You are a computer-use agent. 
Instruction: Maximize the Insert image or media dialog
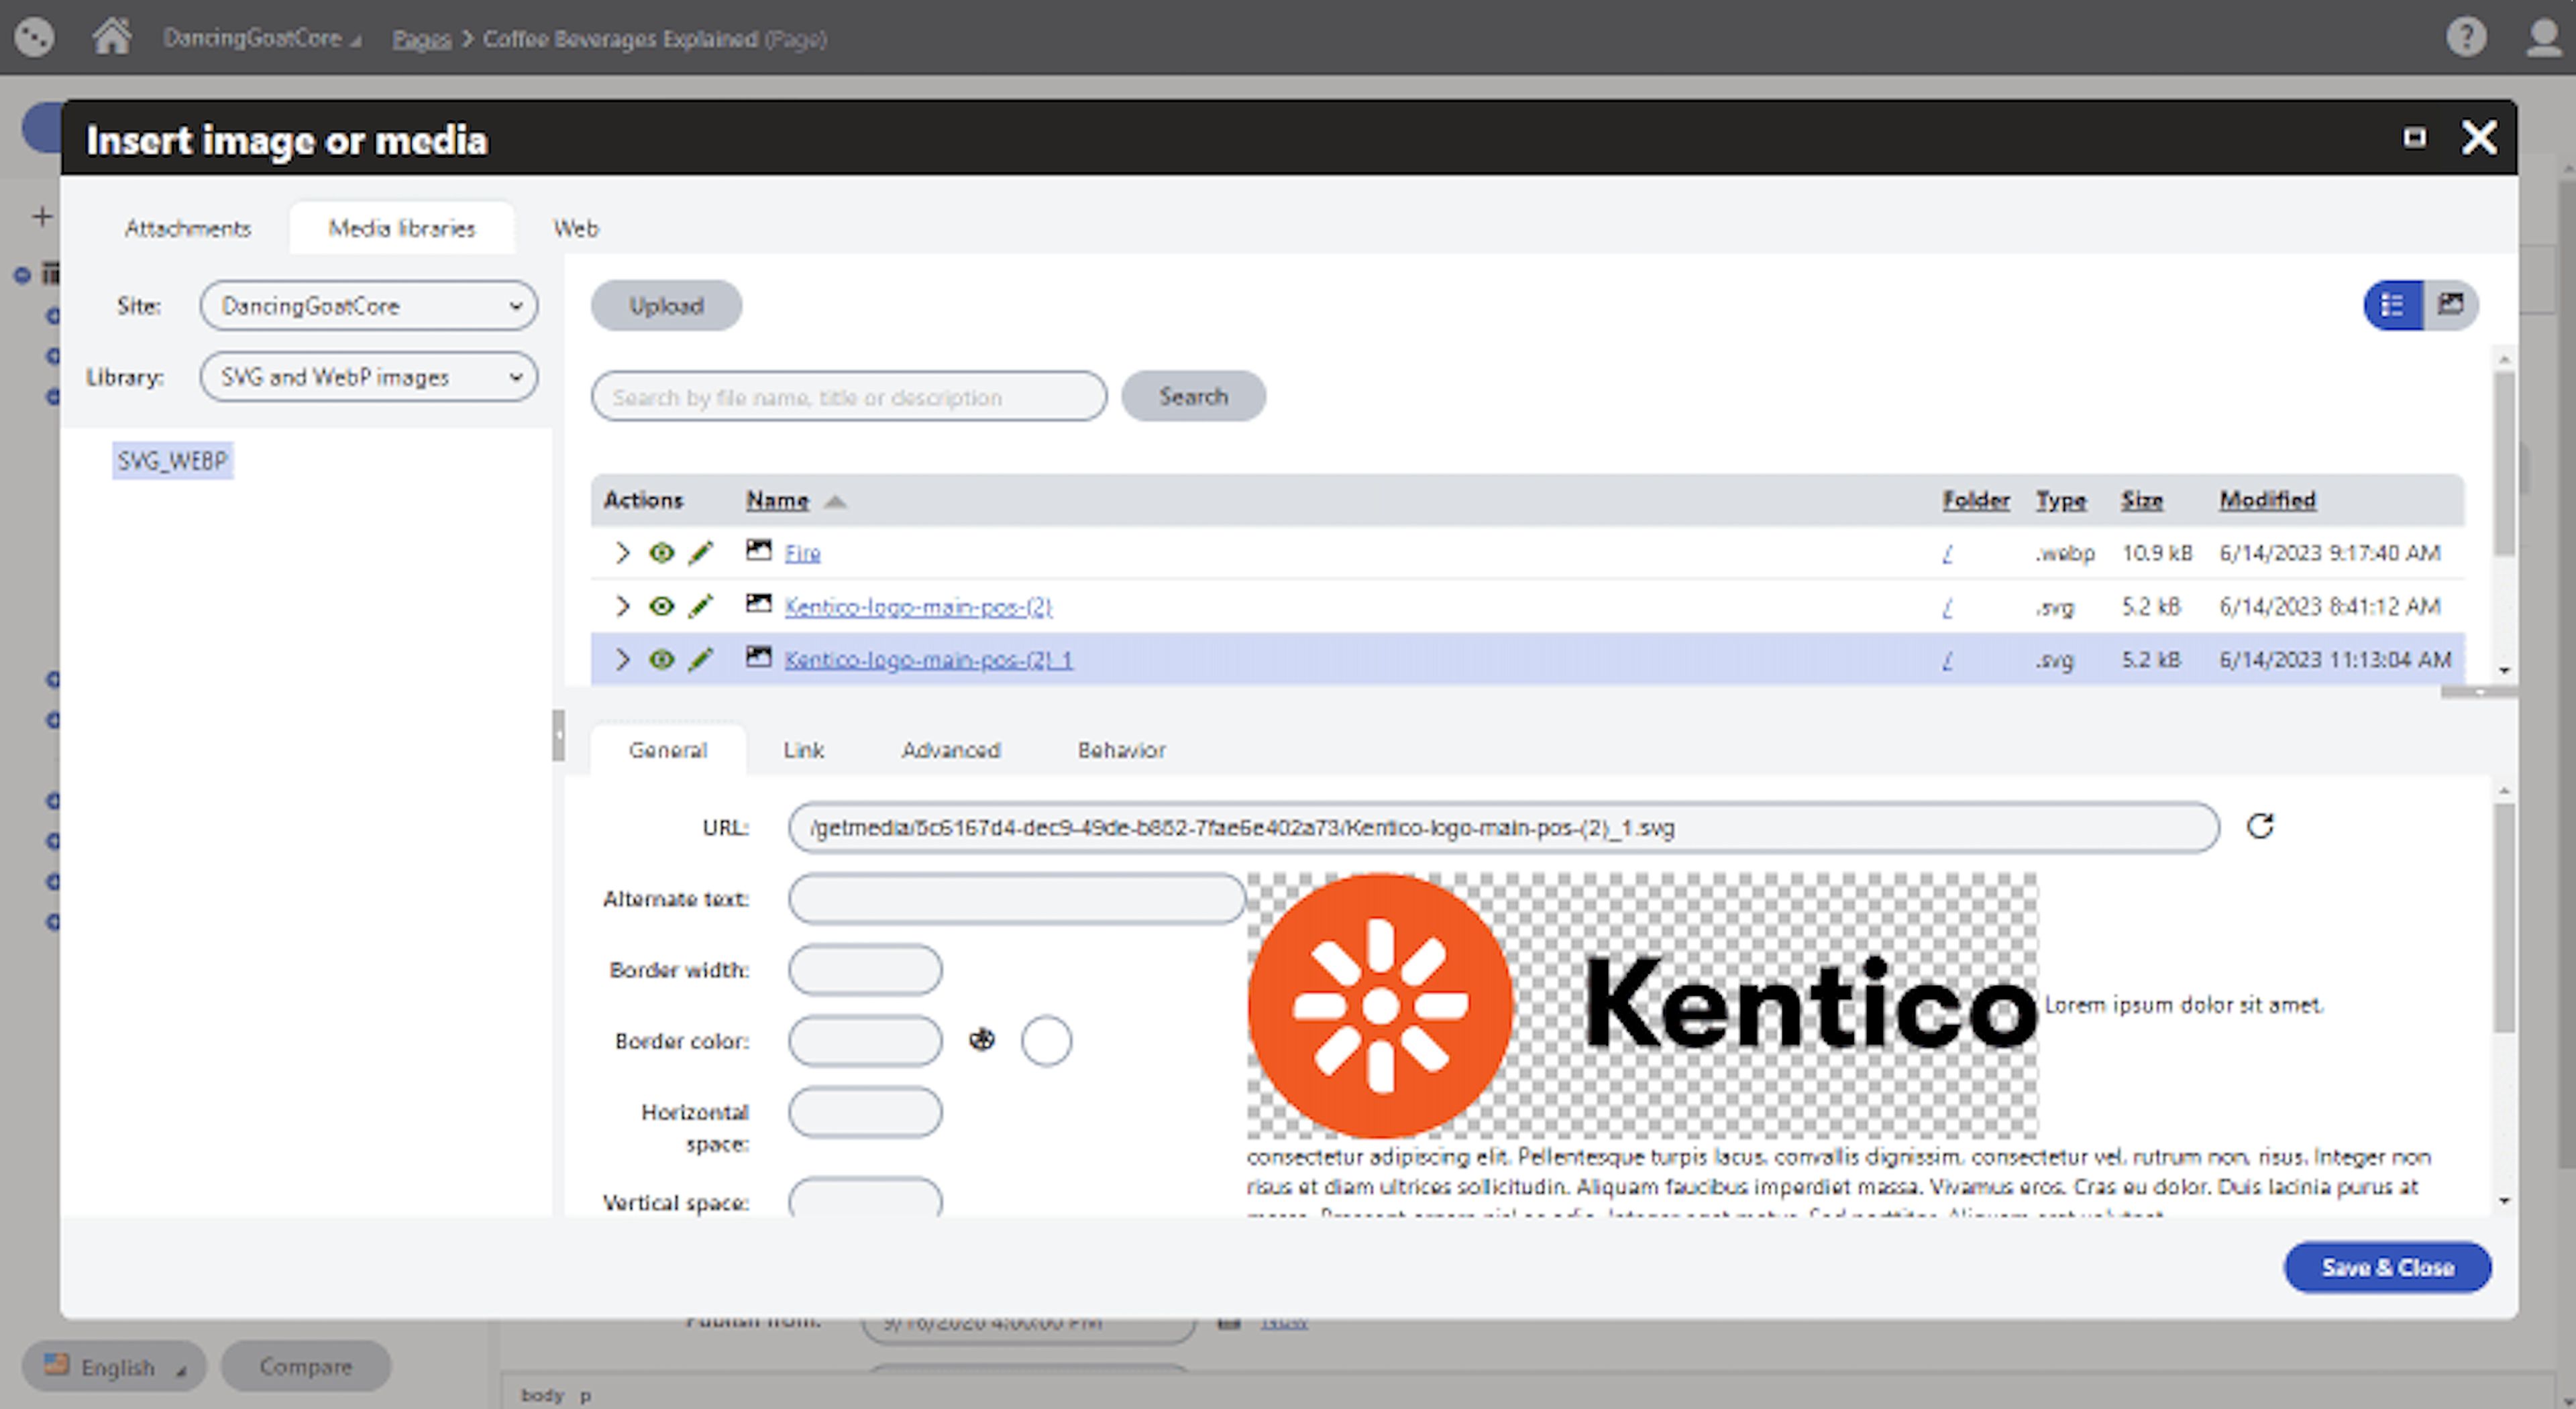[2414, 137]
